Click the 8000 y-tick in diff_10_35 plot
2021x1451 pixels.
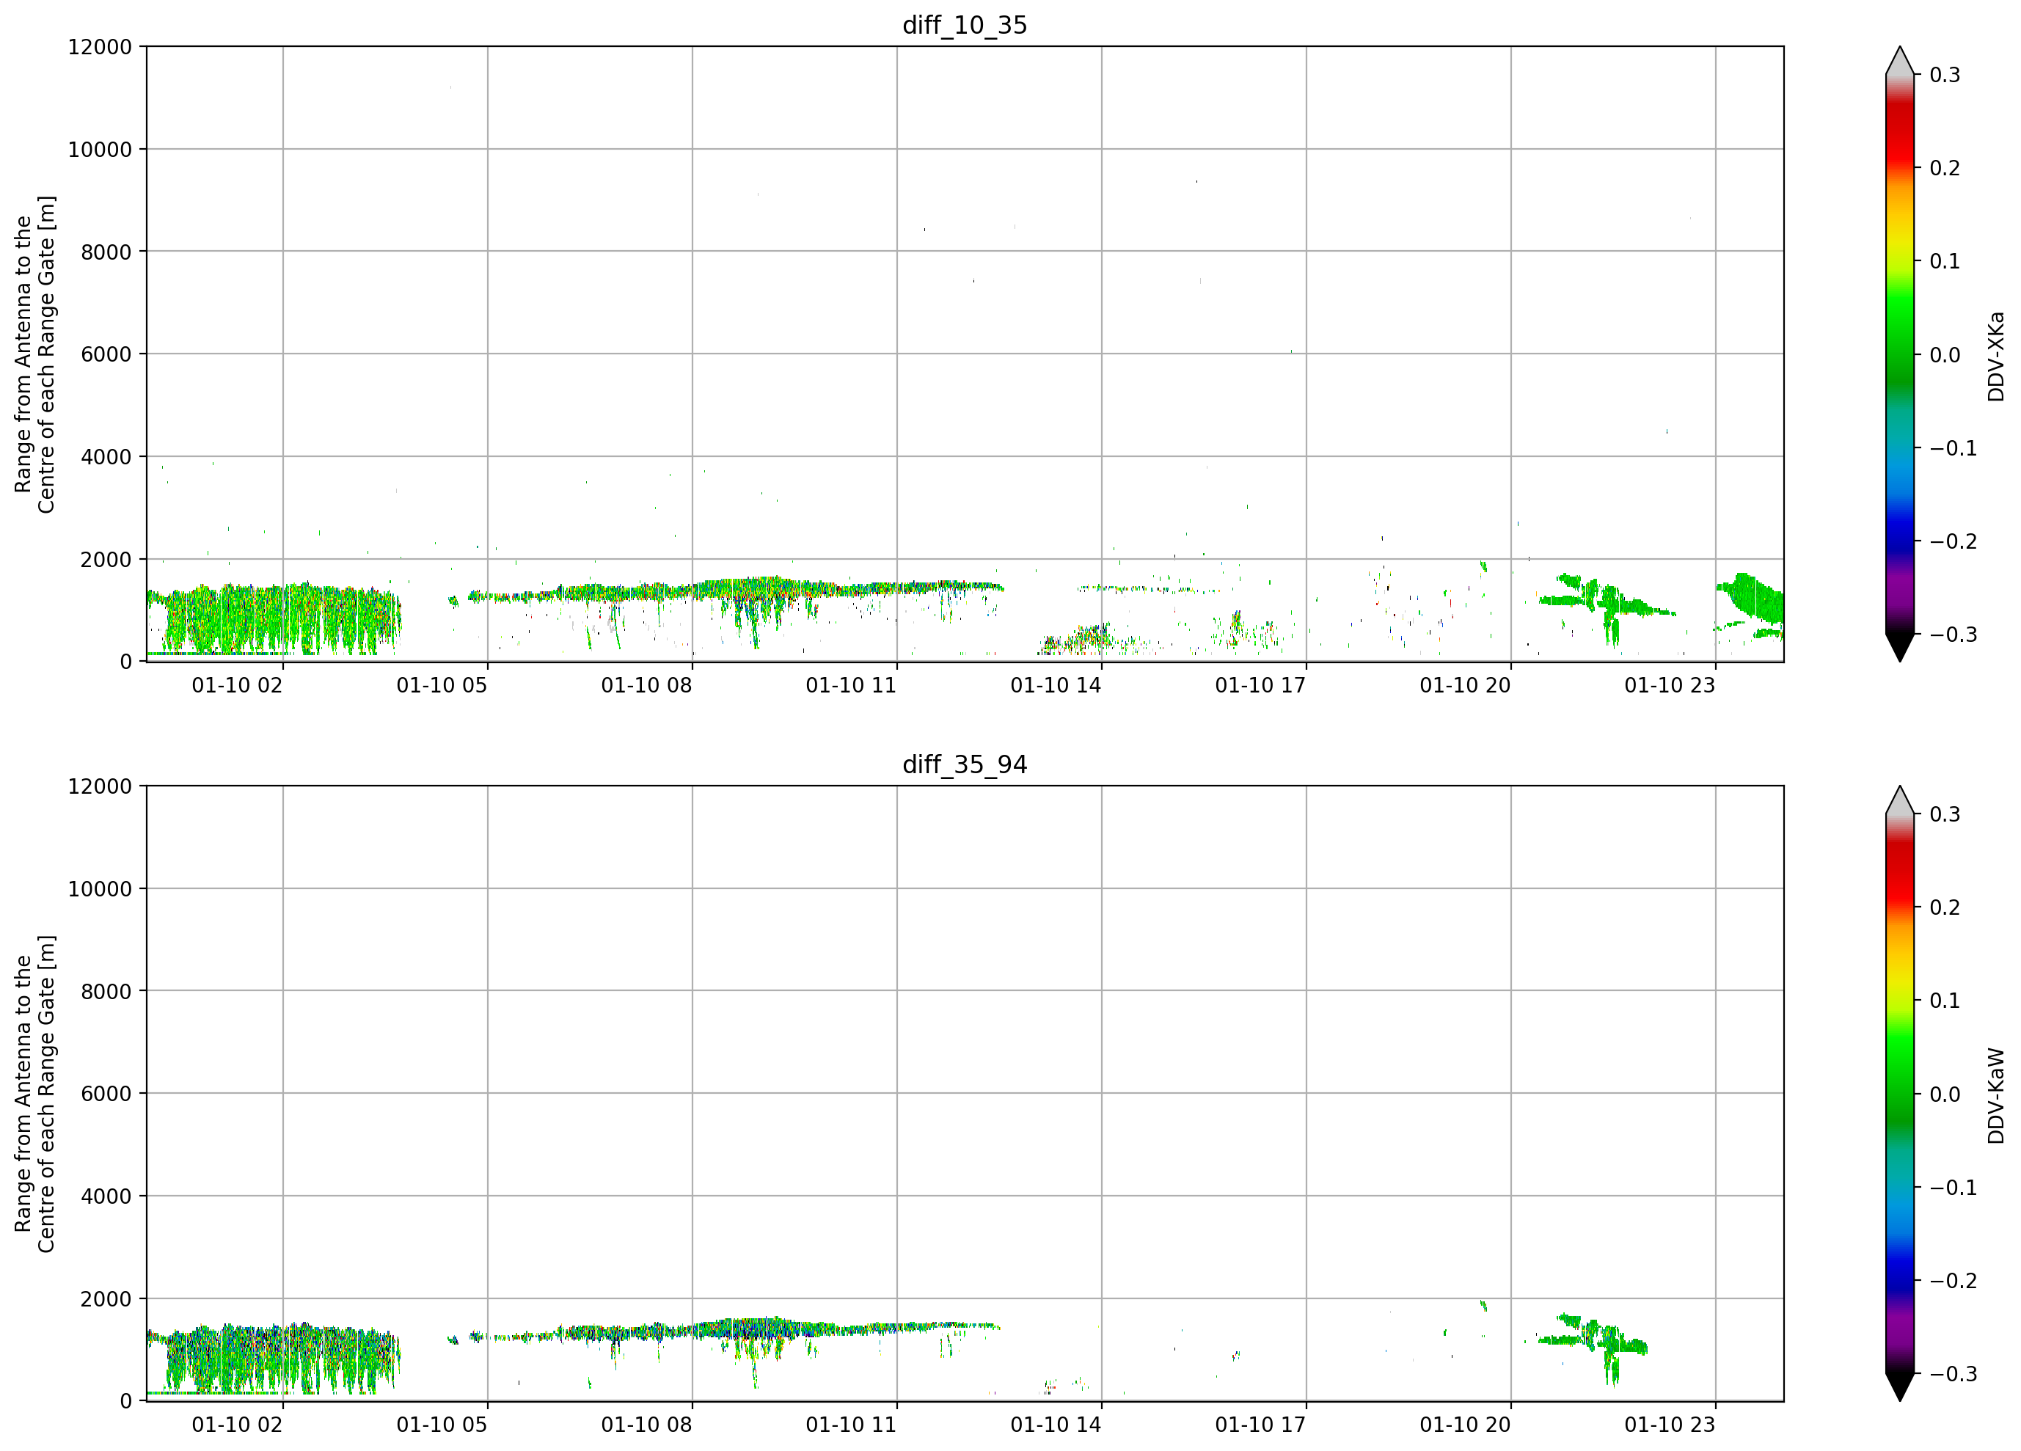tap(106, 252)
